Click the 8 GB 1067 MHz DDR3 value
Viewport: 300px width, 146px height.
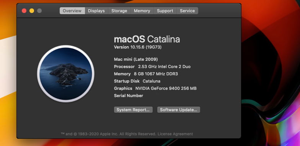pos(156,74)
